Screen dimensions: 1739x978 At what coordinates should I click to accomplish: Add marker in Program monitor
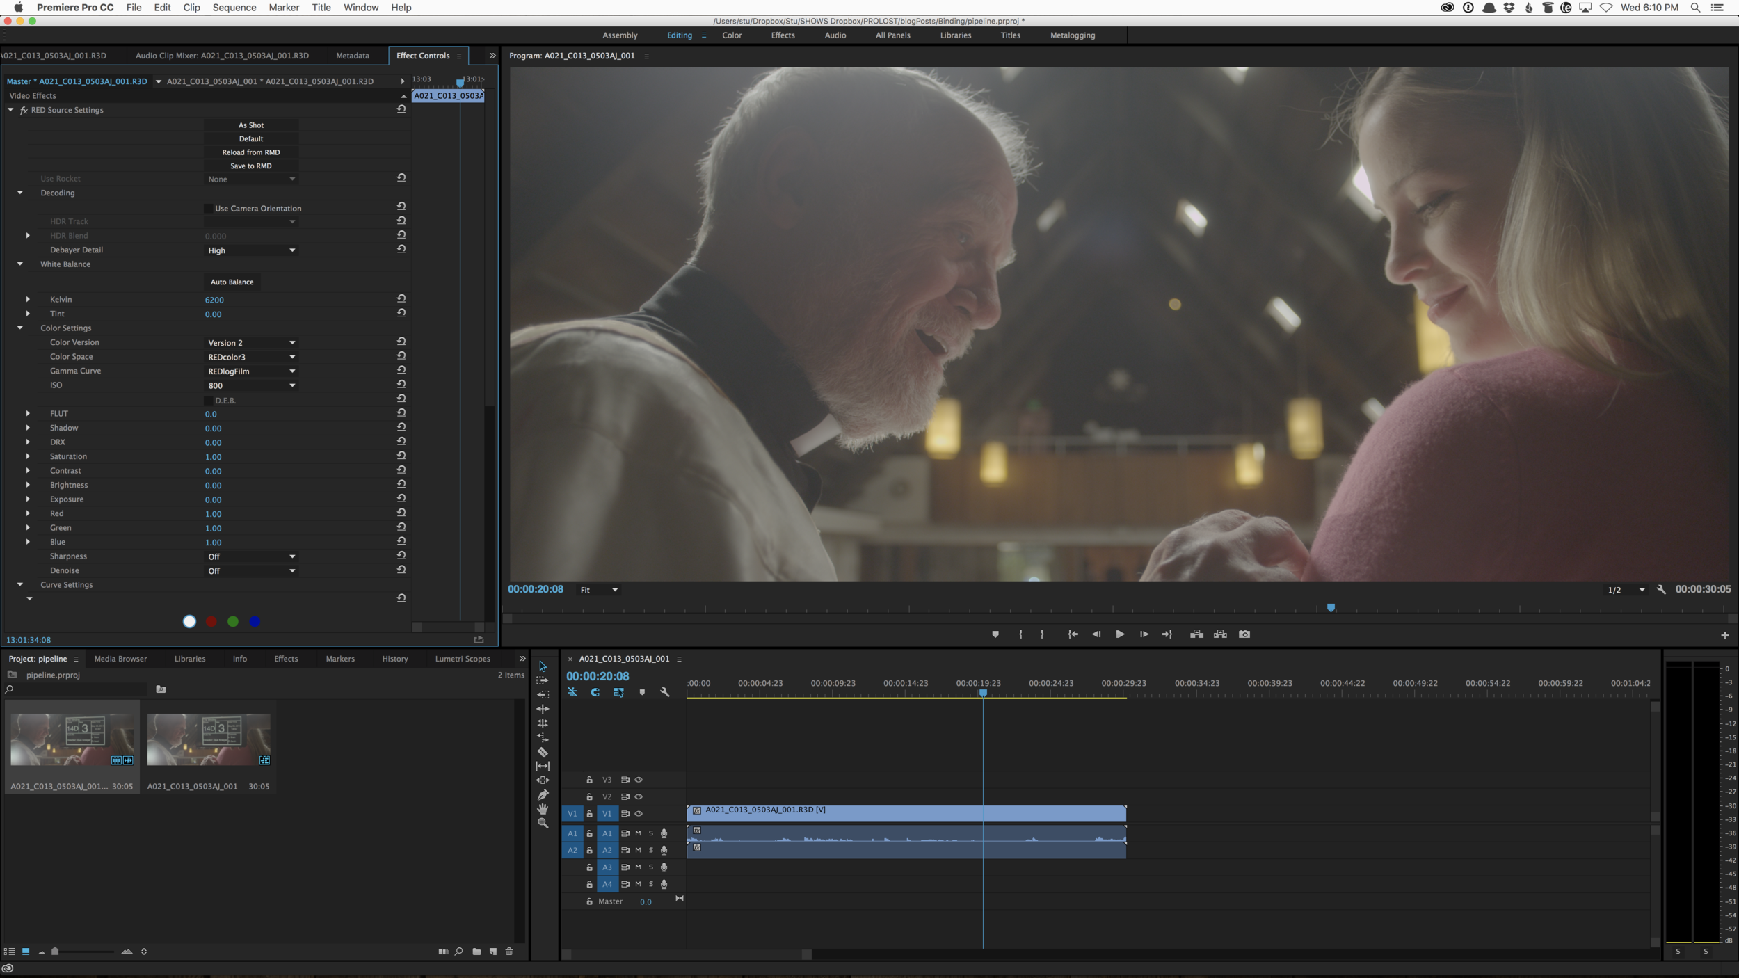coord(995,634)
